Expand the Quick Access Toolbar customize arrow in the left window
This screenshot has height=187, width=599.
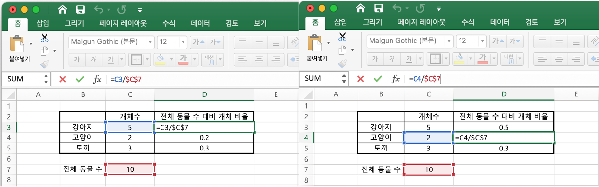tap(140, 9)
